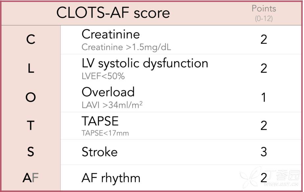Click the letter O row header
The width and height of the screenshot is (304, 192).
coord(31,98)
